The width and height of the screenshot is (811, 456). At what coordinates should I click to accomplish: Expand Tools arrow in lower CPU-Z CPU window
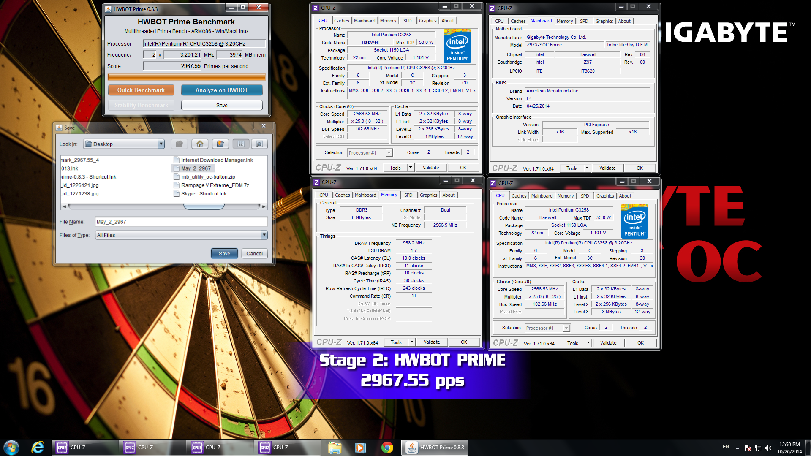tap(588, 343)
